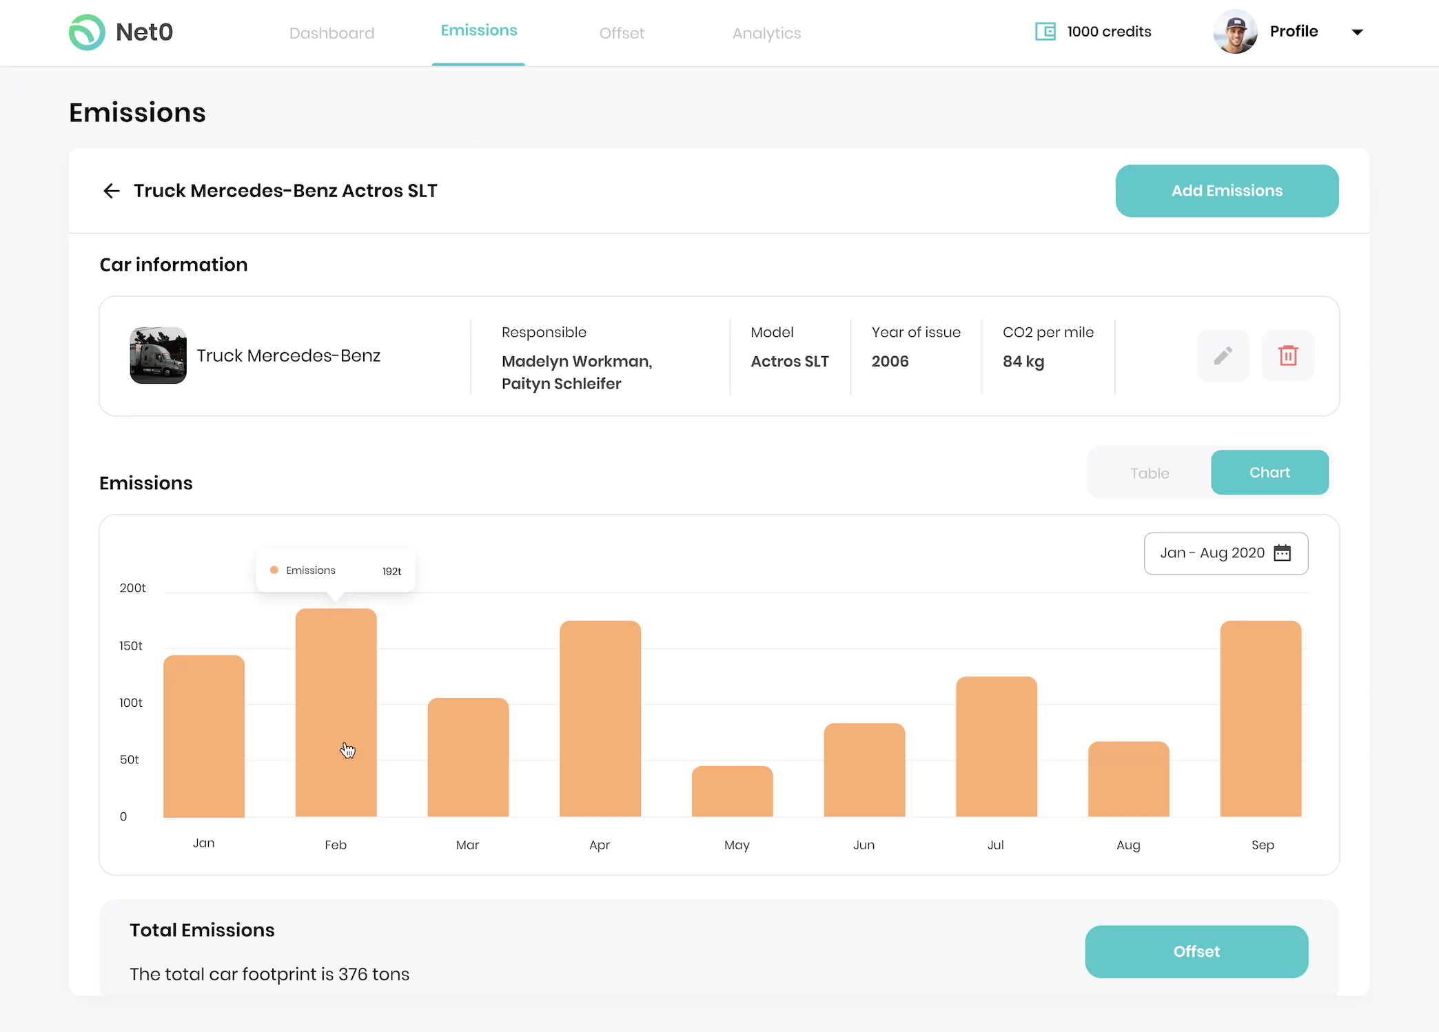Image resolution: width=1439 pixels, height=1032 pixels.
Task: Click the 84 kg CO2 value
Action: (x=1023, y=362)
